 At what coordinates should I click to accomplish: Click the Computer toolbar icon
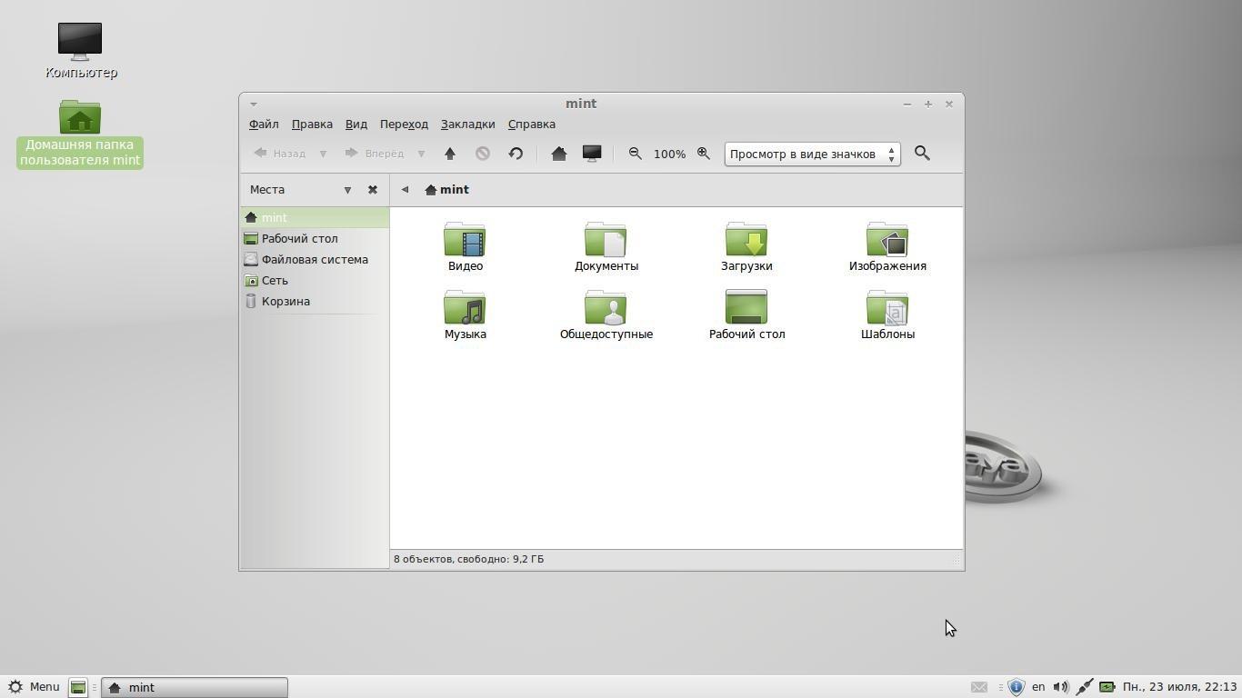tap(592, 154)
